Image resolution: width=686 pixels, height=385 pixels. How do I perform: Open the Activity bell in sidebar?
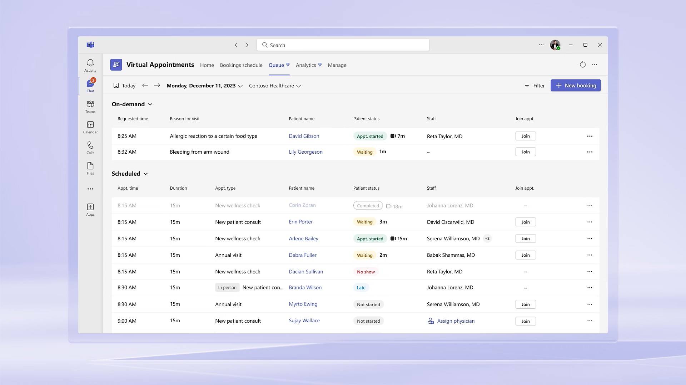(90, 66)
